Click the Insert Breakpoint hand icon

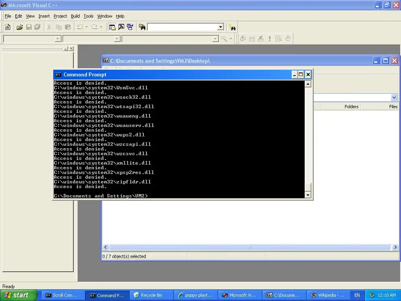[x=288, y=39]
